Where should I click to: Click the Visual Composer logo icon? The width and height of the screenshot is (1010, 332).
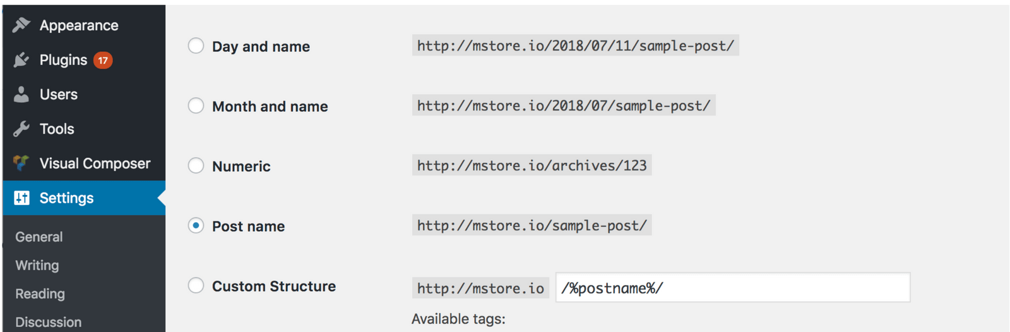[21, 163]
